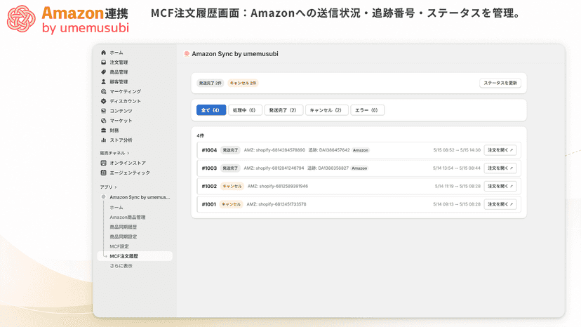Click the app logo beside Amazon Sync title
This screenshot has height=327, width=581.
(x=187, y=54)
